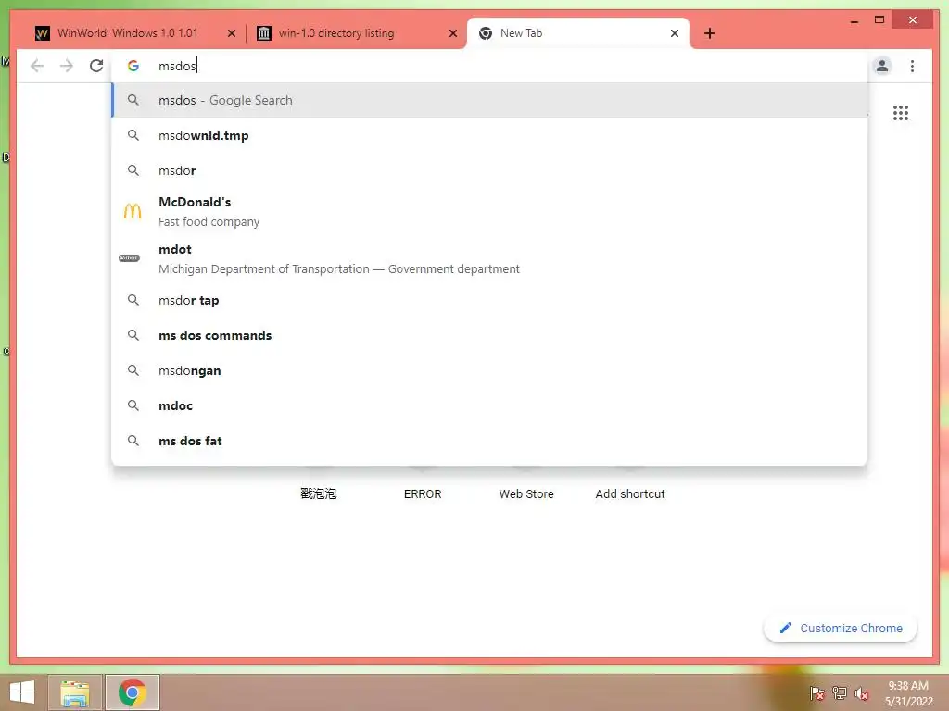
Task: Click the back navigation arrow
Action: click(37, 66)
